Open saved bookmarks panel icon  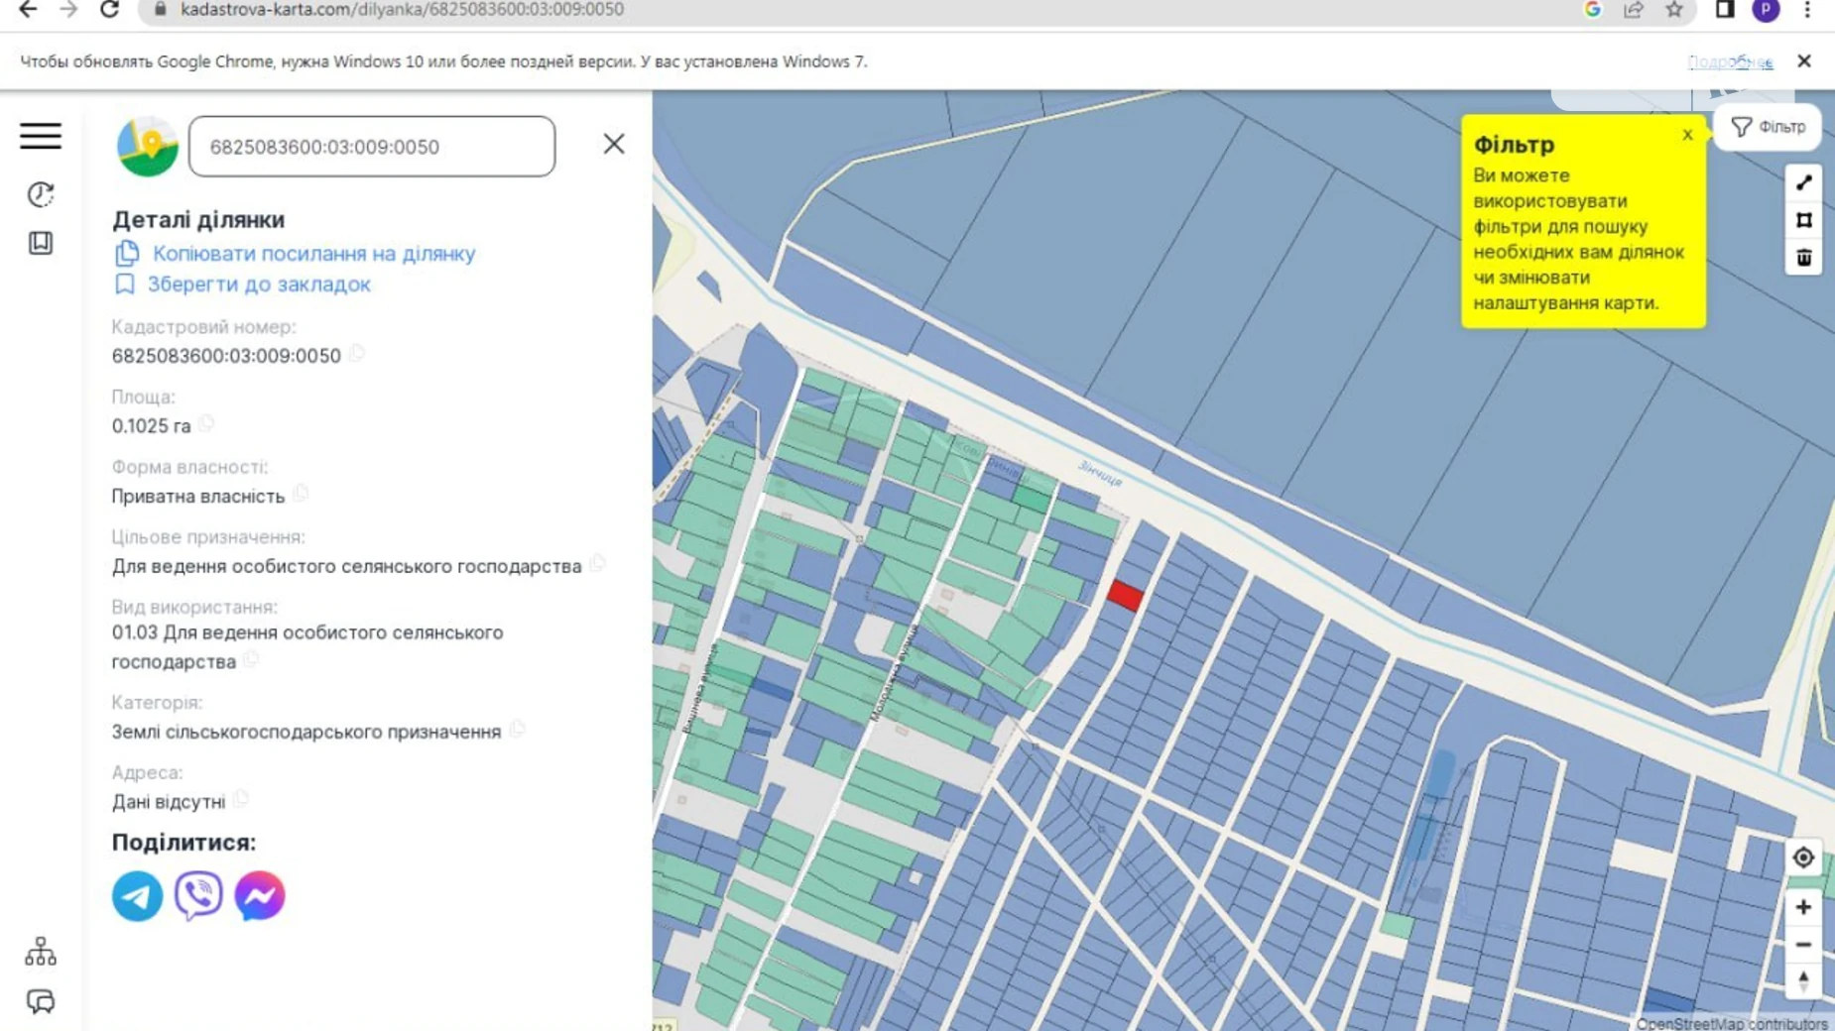pyautogui.click(x=41, y=243)
